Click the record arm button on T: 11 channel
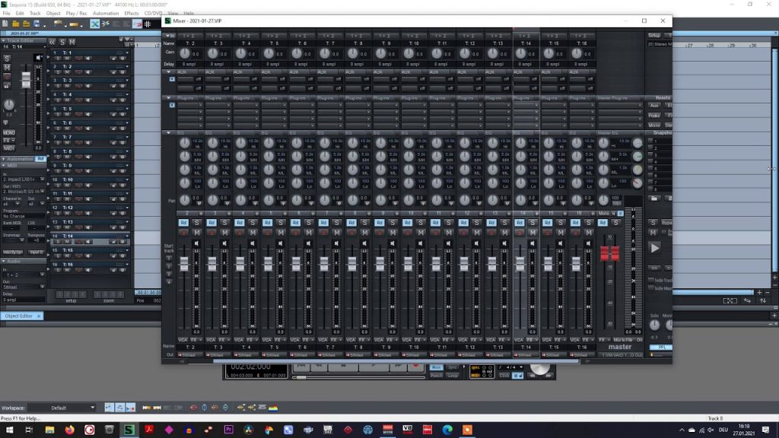Viewport: 779px width, 438px height. point(435,233)
